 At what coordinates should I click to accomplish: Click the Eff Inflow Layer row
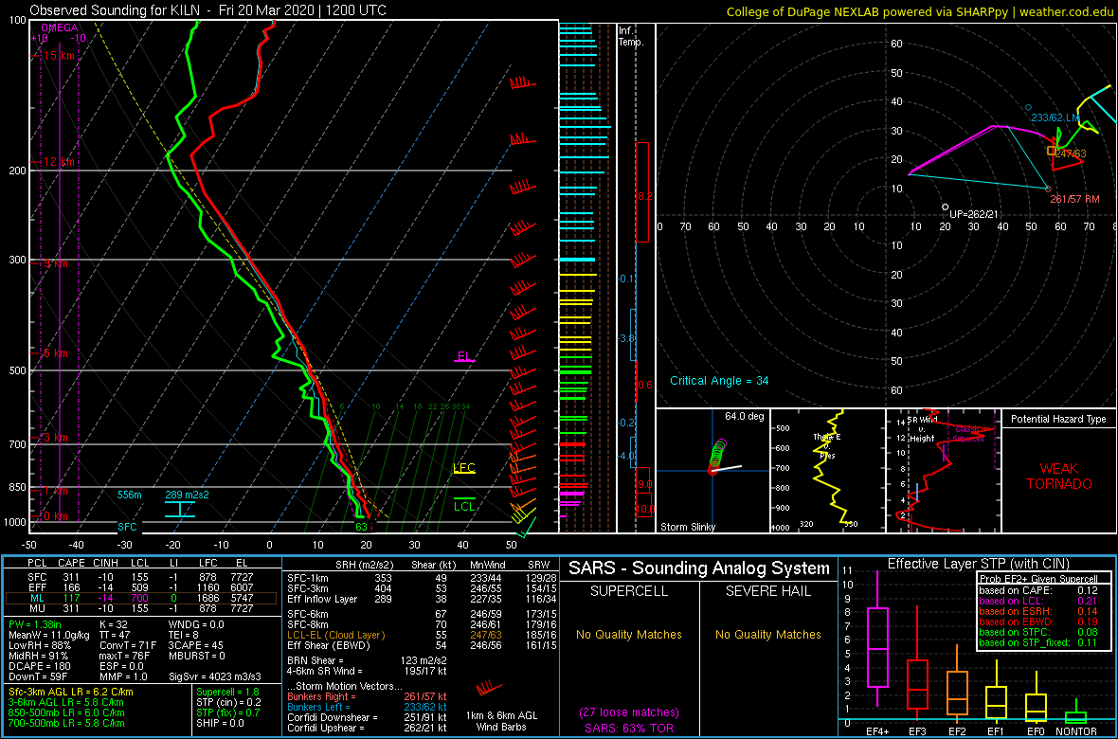pyautogui.click(x=421, y=598)
